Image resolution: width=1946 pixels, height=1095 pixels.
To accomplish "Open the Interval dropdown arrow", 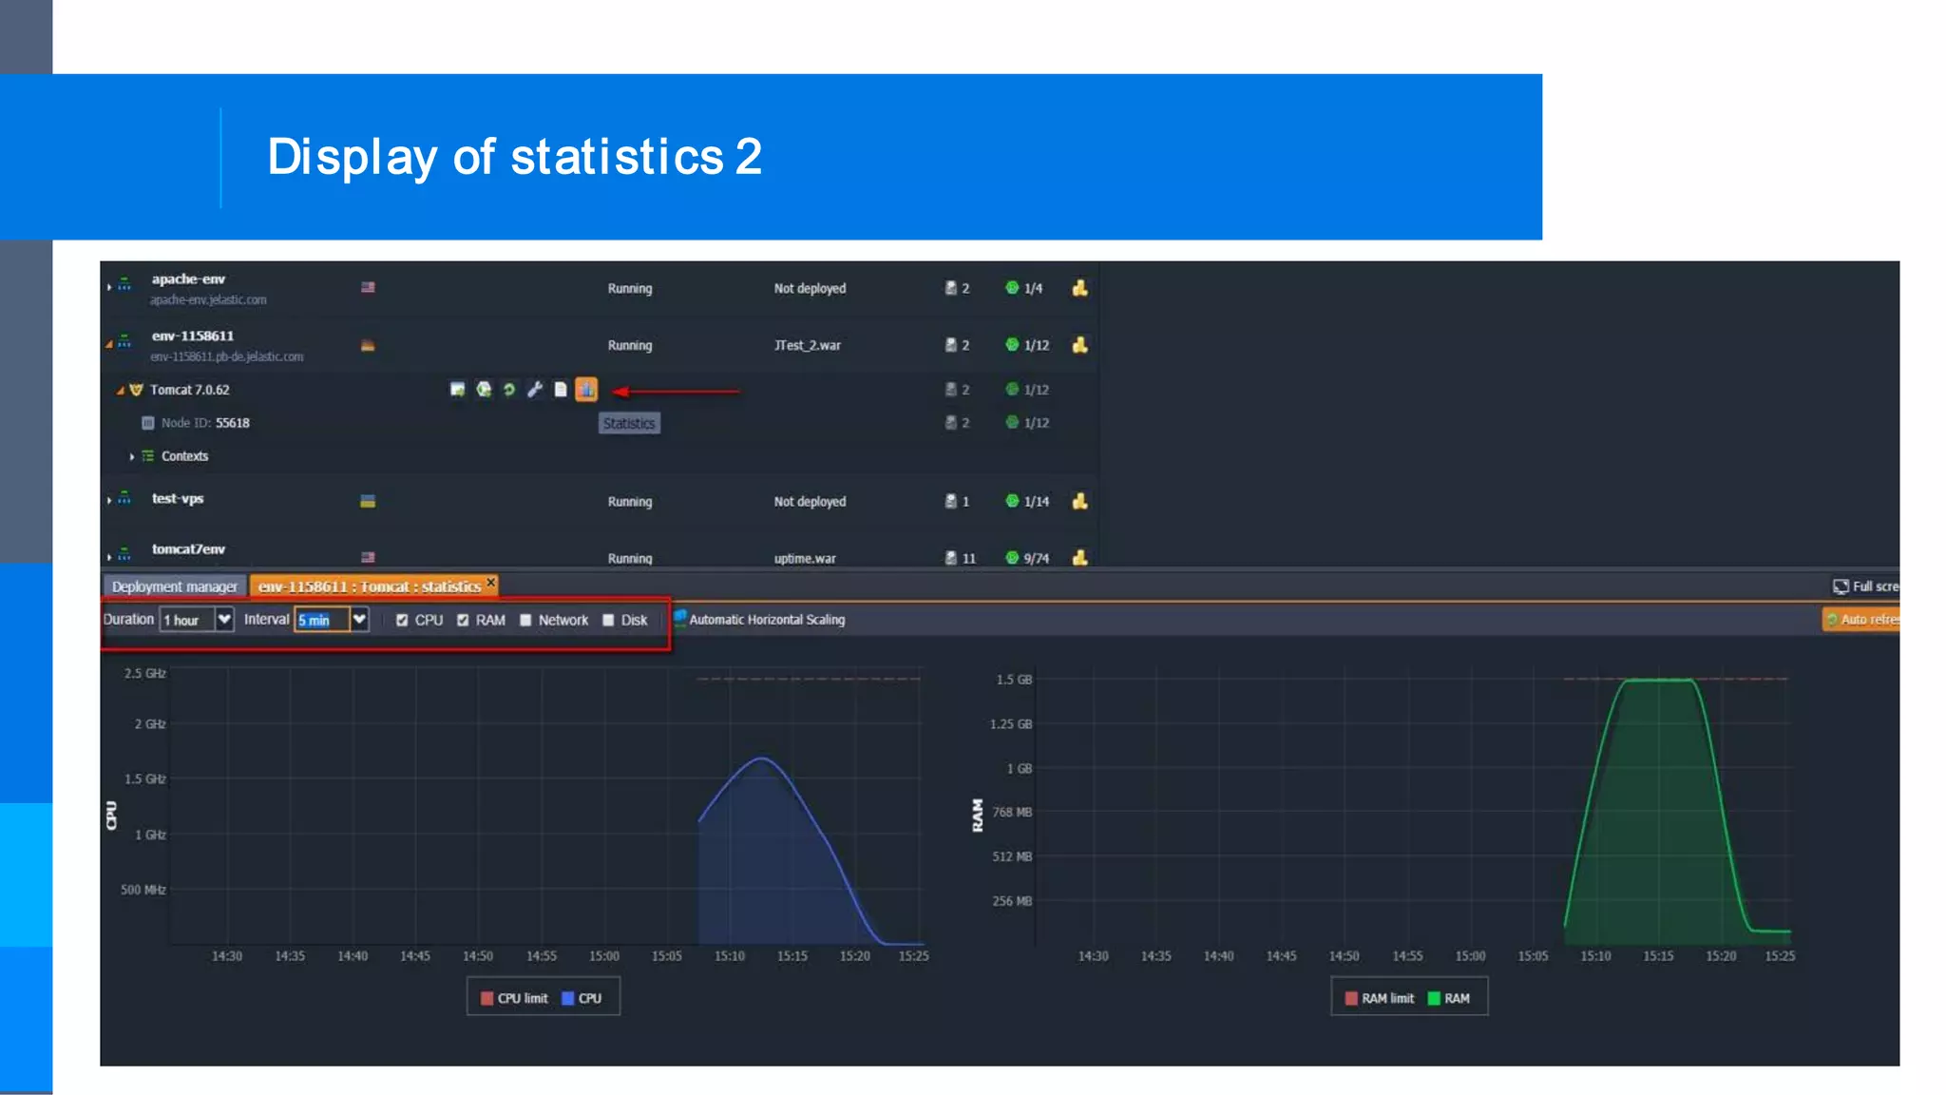I will pos(359,620).
